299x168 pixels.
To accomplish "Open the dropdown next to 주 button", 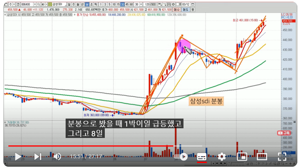I will [14, 4].
